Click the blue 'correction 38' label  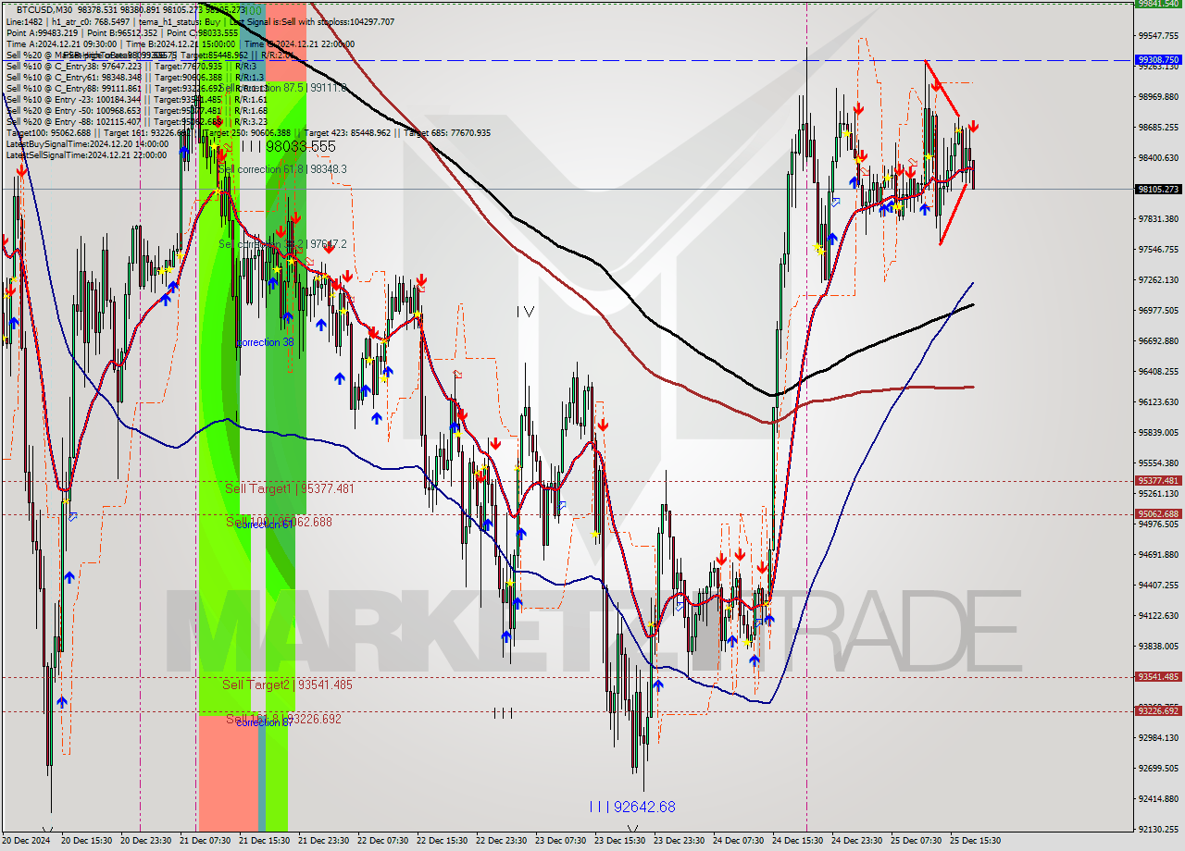[x=265, y=342]
